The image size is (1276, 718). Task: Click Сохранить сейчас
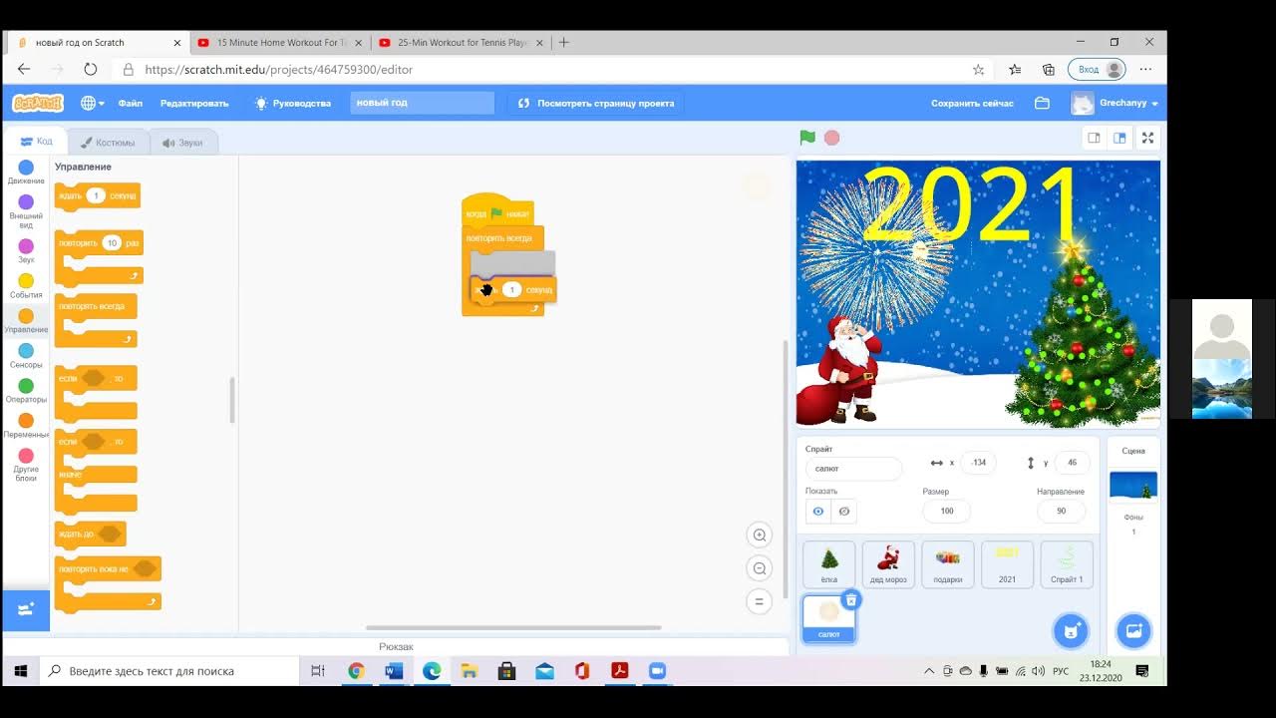coord(972,103)
